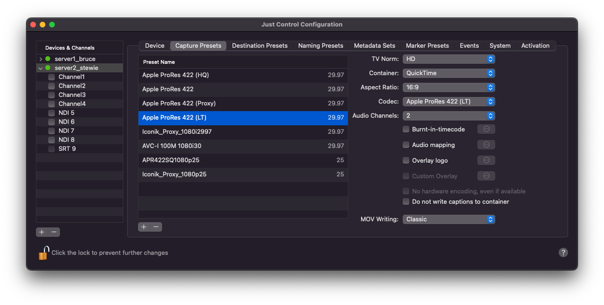Select the Iconik_Proxy_1080p25 preset
The image size is (604, 305).
[x=243, y=174]
